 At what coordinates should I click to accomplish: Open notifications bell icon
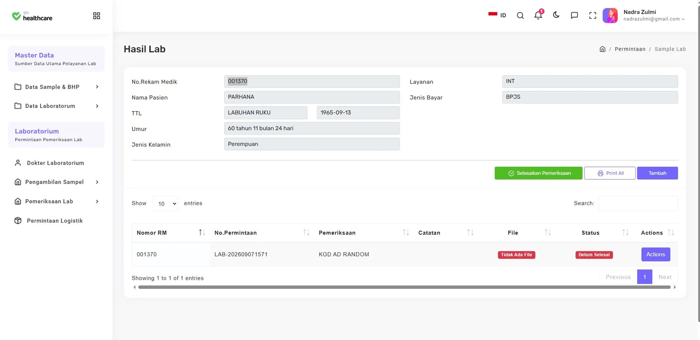538,15
